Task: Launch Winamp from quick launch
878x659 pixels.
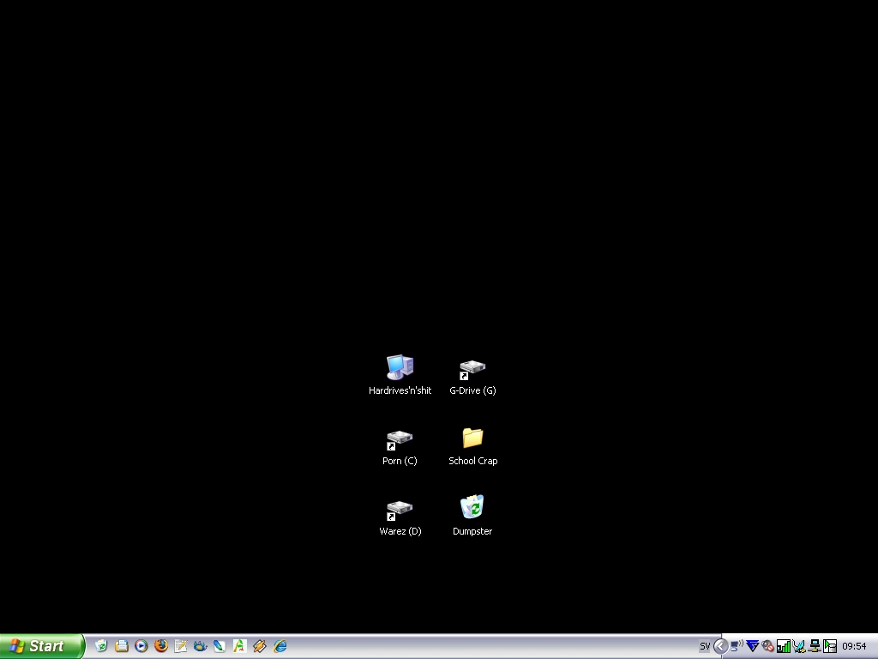Action: tap(259, 646)
